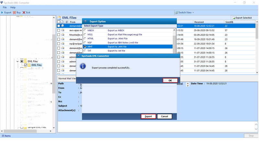This screenshot has height=146, width=259.
Task: Select the TXT export radio button
Action: pyautogui.click(x=85, y=51)
